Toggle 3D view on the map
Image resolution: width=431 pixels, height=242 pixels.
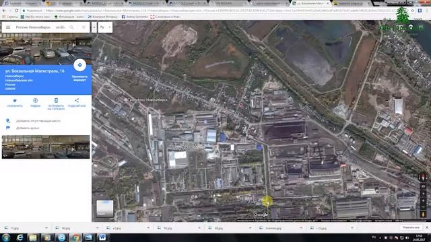point(424,186)
